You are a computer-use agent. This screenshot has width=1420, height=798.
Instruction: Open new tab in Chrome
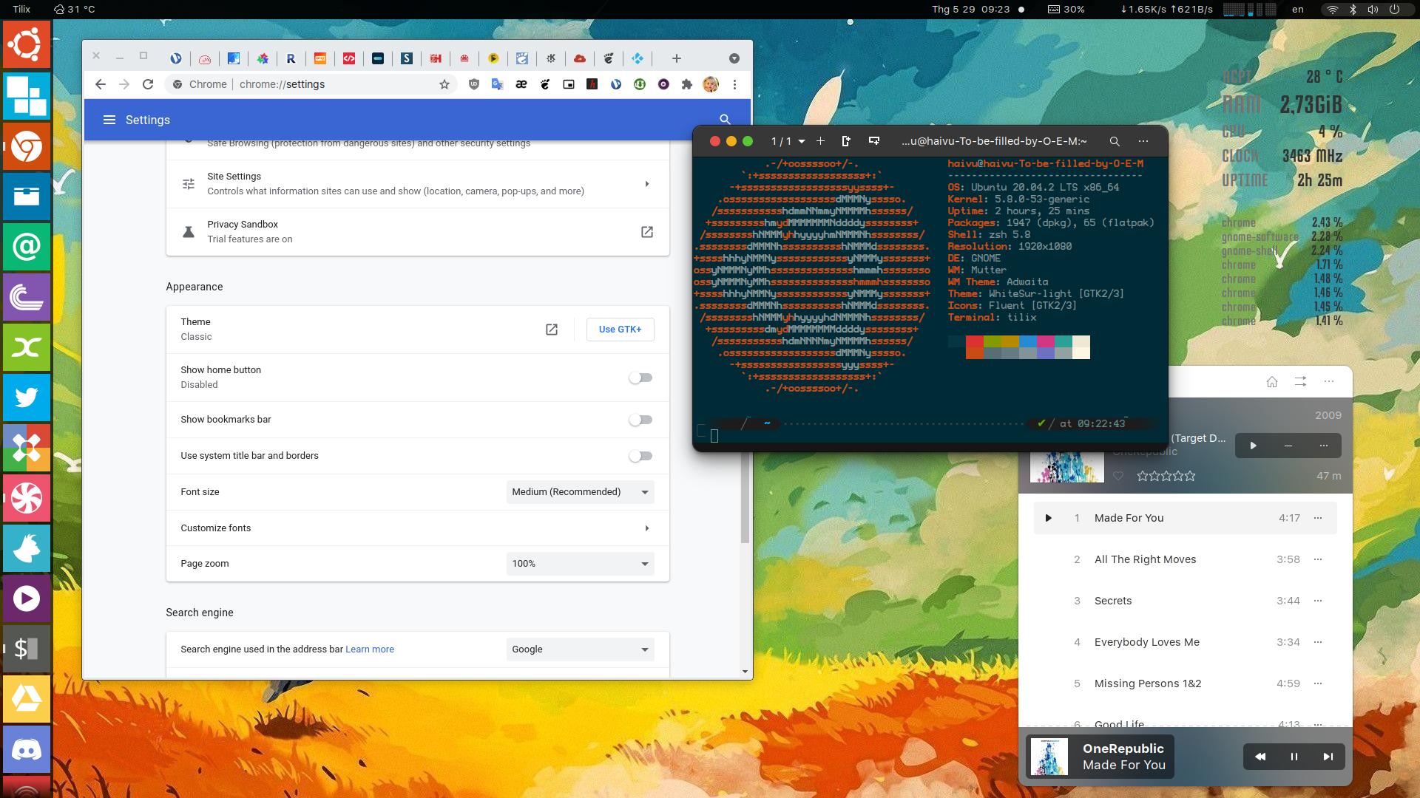(676, 58)
